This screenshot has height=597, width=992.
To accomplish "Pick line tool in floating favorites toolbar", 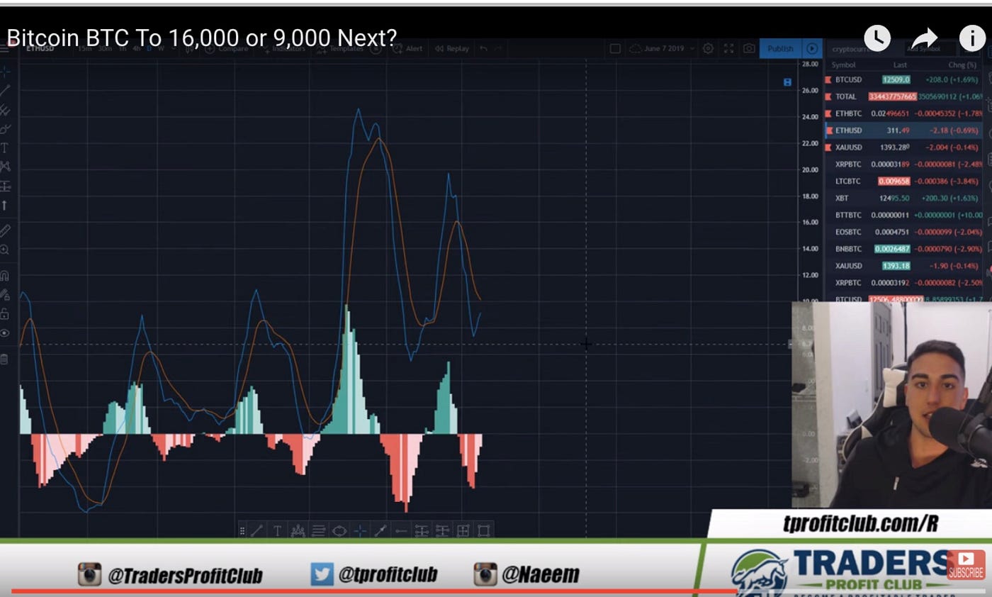I will [257, 530].
